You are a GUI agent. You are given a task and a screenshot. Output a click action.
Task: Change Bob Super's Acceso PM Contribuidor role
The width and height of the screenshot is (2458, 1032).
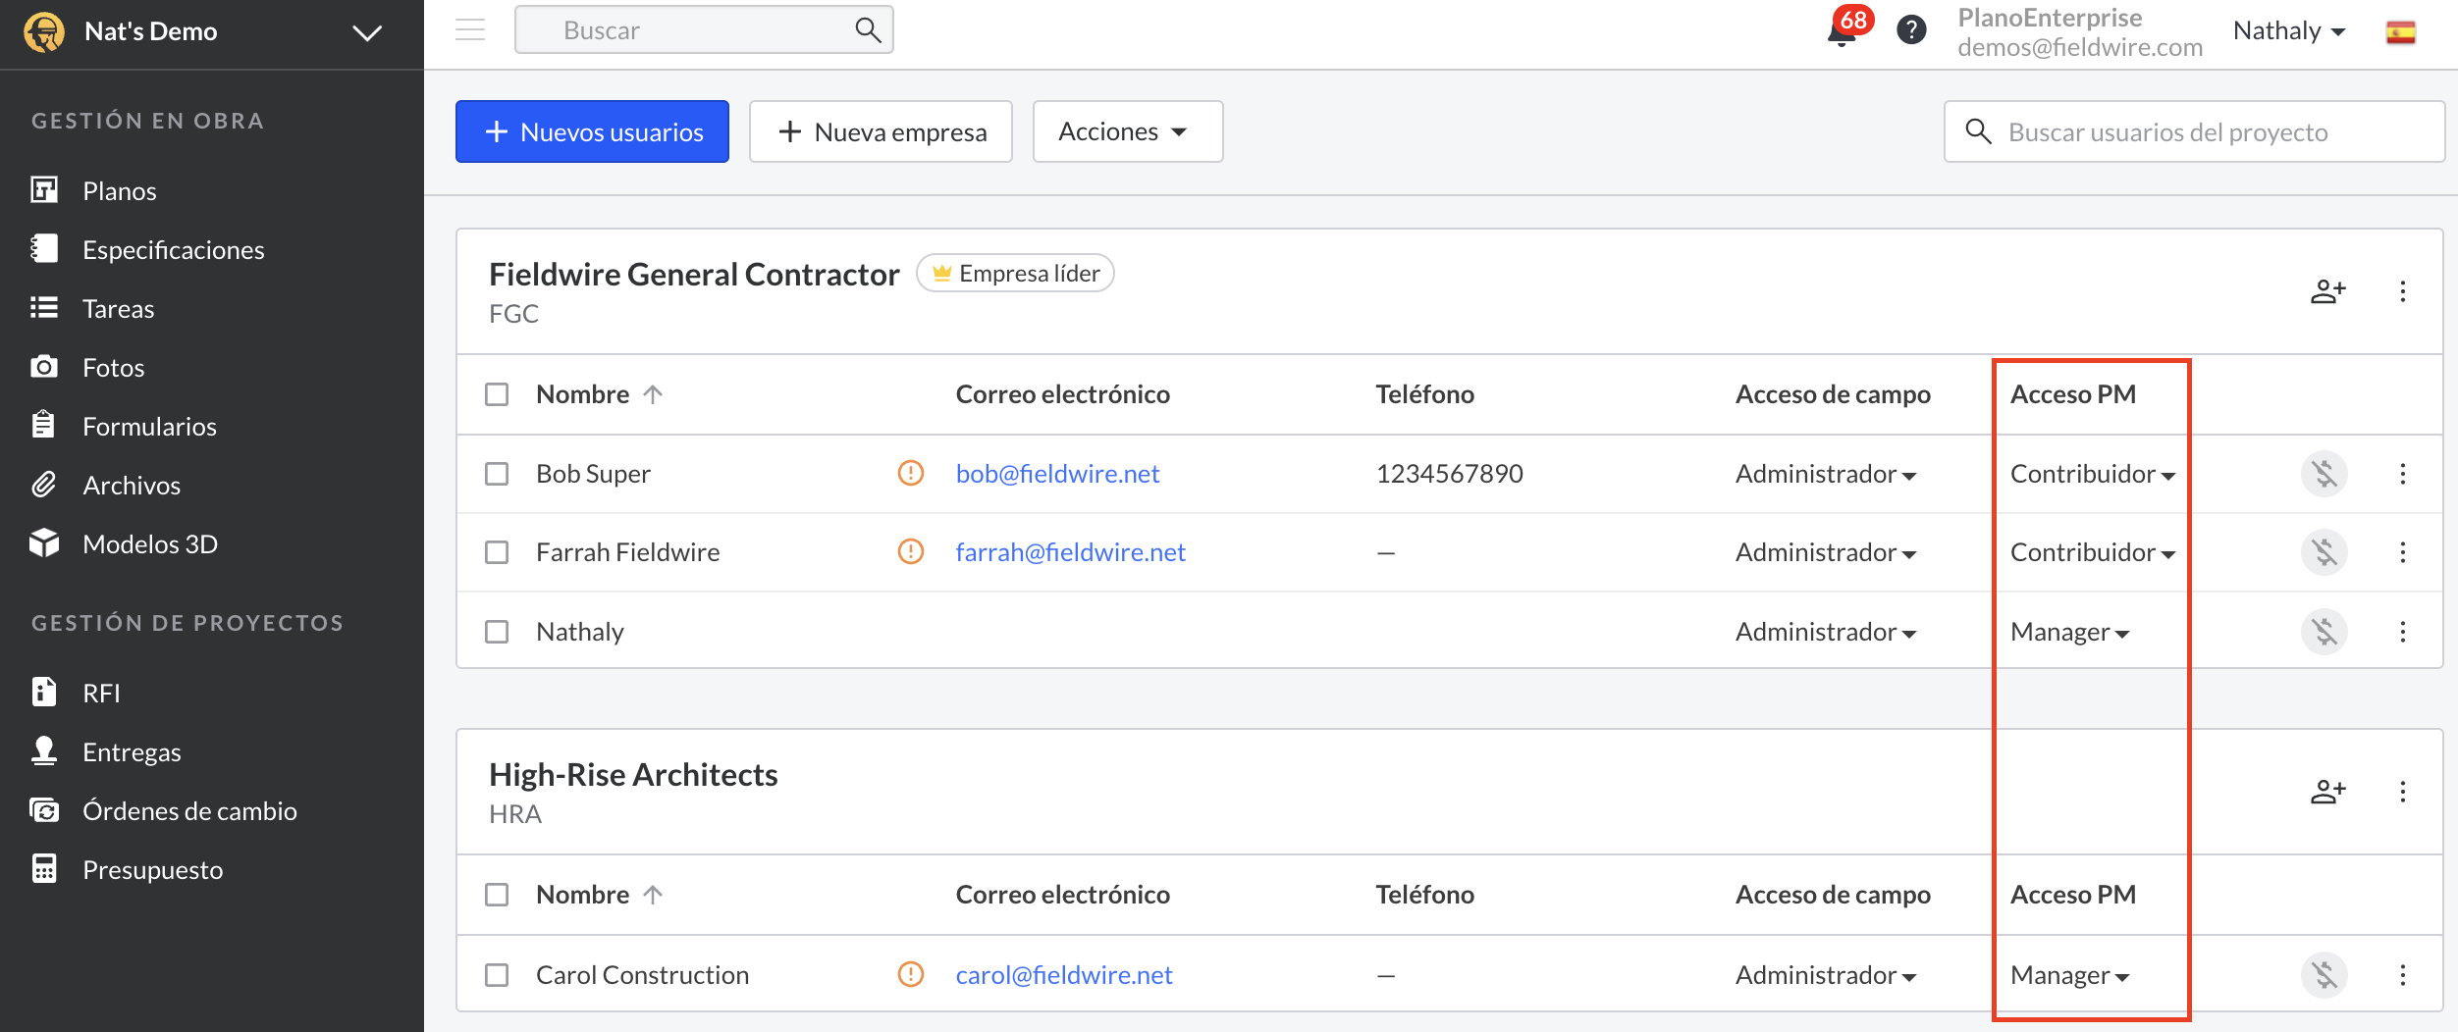coord(2093,474)
